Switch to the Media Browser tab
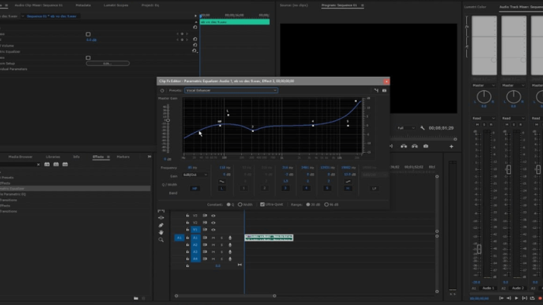The image size is (543, 305). (x=20, y=157)
